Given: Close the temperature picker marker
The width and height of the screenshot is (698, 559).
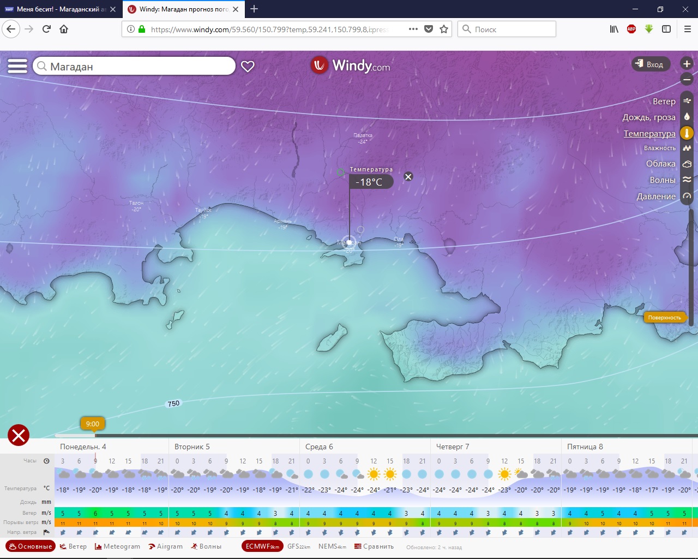Looking at the screenshot, I should point(408,176).
